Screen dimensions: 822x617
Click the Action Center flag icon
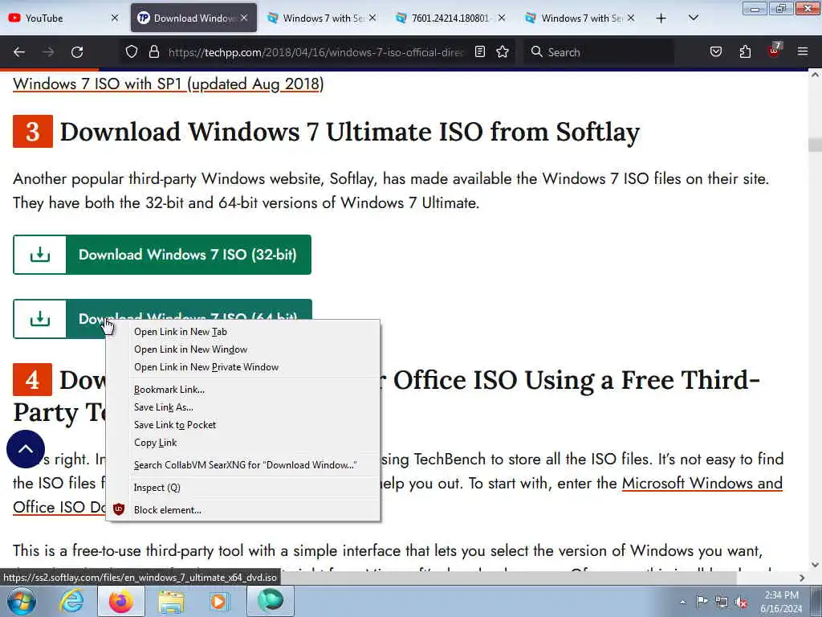point(702,602)
